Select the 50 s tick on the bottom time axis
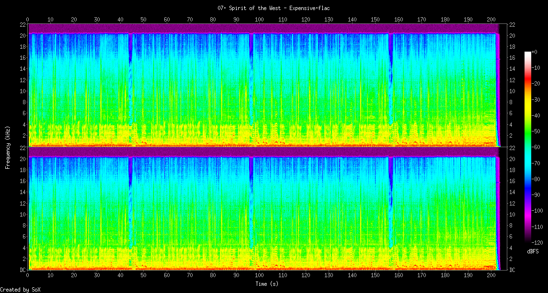The image size is (548, 293). tap(143, 275)
